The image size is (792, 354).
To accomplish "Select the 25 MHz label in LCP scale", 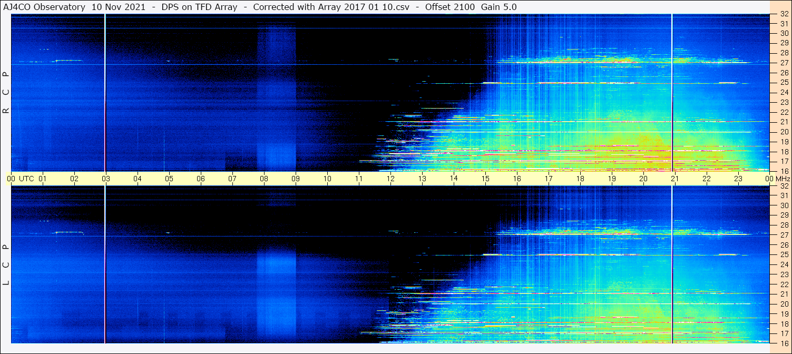I will [x=784, y=254].
